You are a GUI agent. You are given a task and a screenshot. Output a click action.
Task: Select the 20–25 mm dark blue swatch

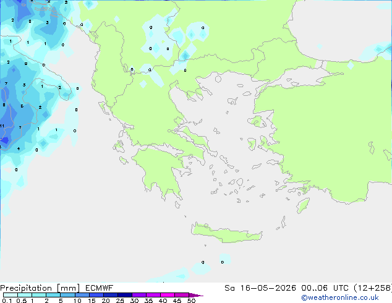(x=111, y=295)
